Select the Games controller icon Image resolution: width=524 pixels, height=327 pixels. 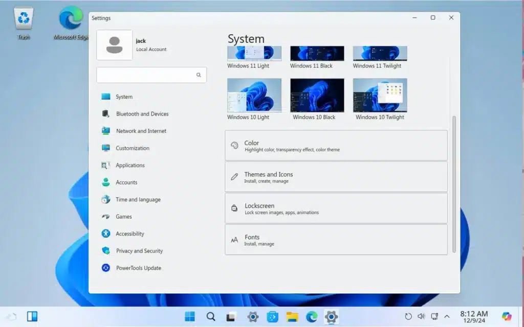105,217
